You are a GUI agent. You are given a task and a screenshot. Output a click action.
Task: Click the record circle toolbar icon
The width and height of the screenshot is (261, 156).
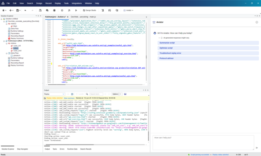54,10
